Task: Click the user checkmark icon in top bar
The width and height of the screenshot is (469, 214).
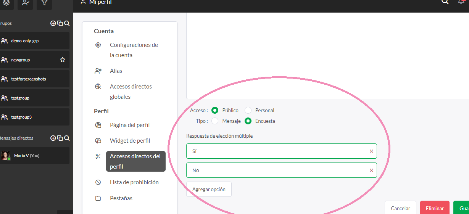Action: click(25, 3)
